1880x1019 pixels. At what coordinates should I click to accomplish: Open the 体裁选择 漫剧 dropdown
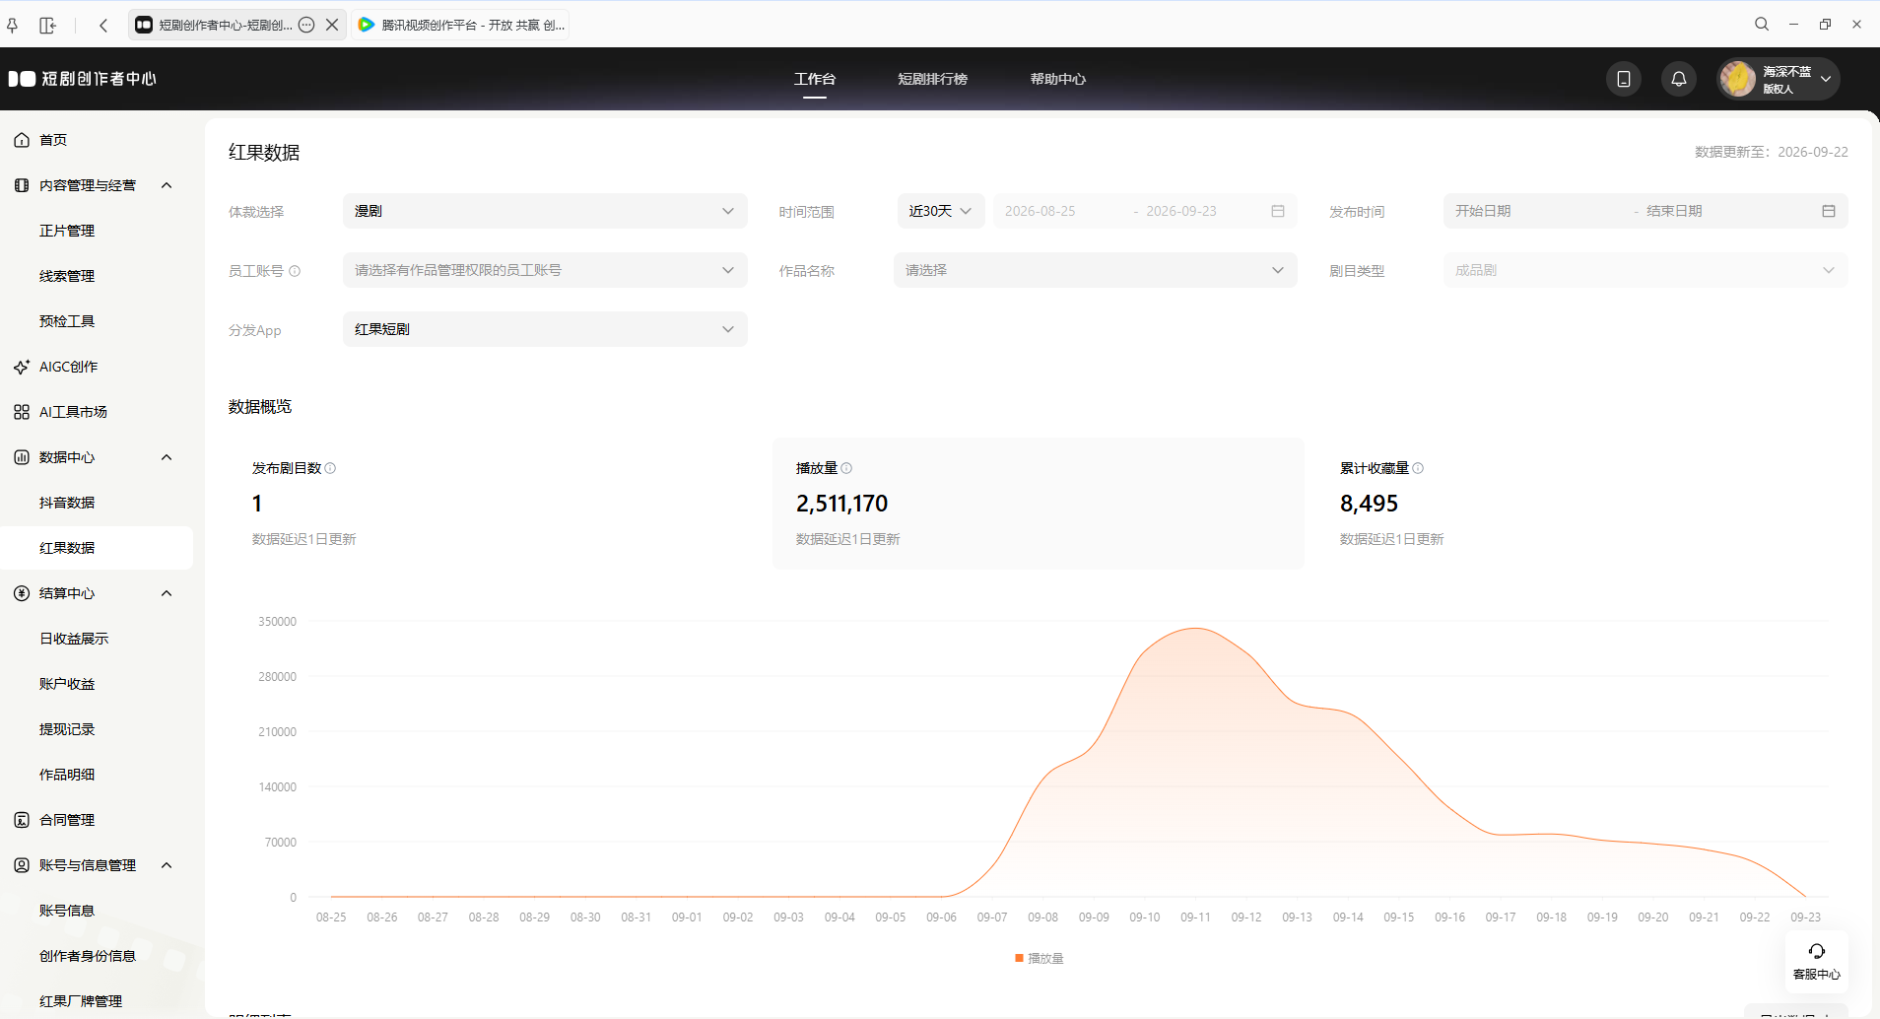pyautogui.click(x=545, y=211)
